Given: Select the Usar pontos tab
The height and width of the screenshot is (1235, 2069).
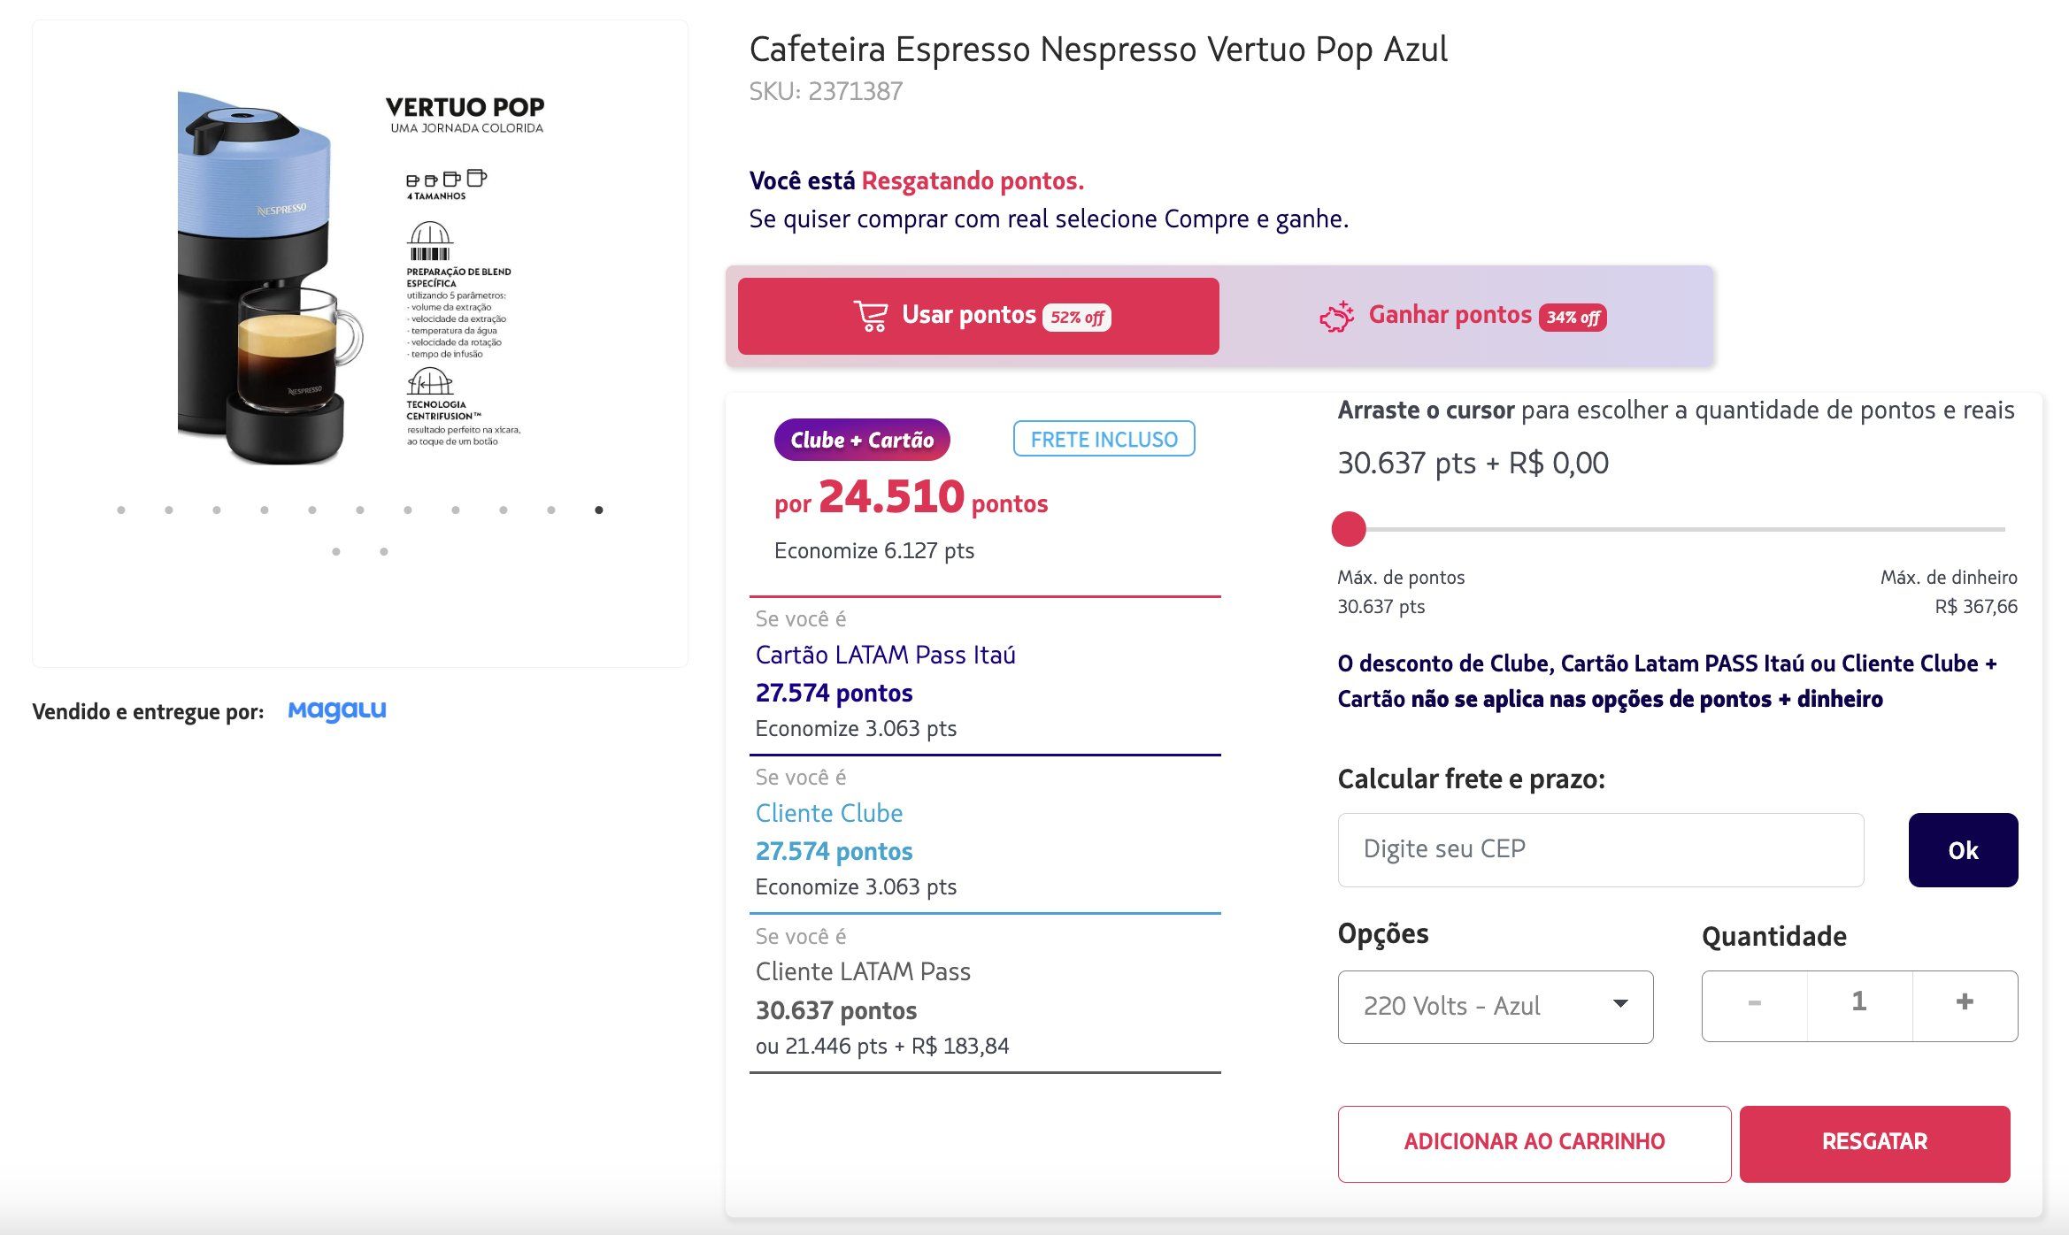Looking at the screenshot, I should pos(978,316).
